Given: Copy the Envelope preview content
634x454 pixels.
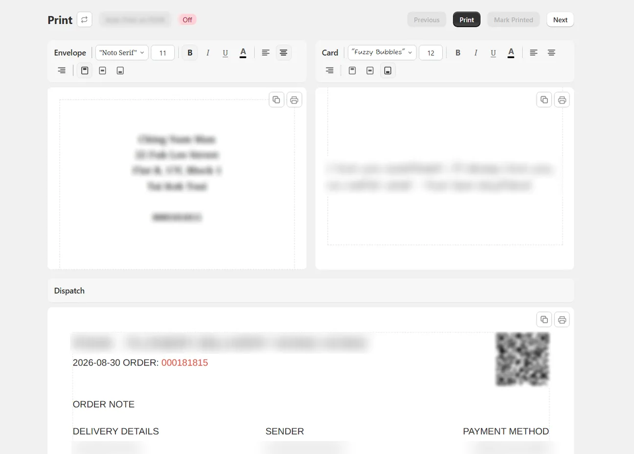Looking at the screenshot, I should (276, 100).
